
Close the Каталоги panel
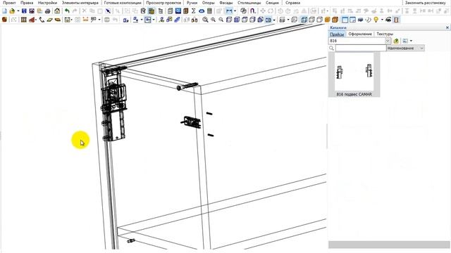tap(447, 27)
